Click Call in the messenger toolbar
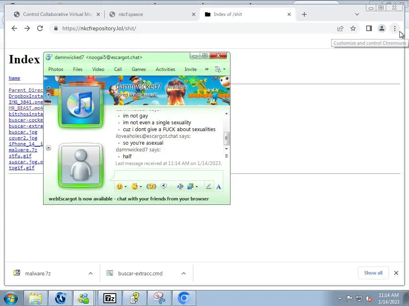 (118, 69)
